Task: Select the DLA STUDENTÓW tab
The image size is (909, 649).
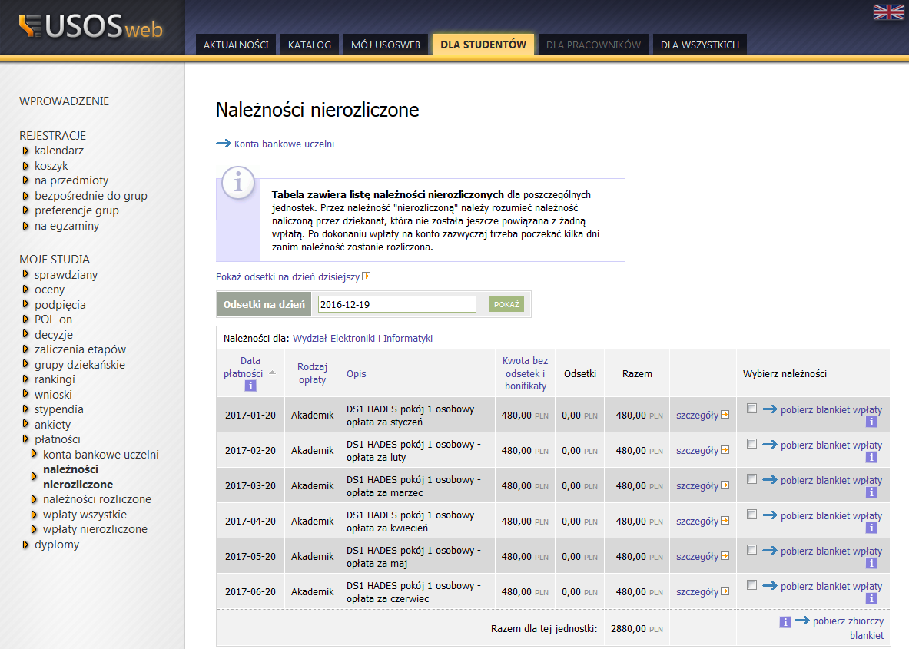Action: (483, 44)
